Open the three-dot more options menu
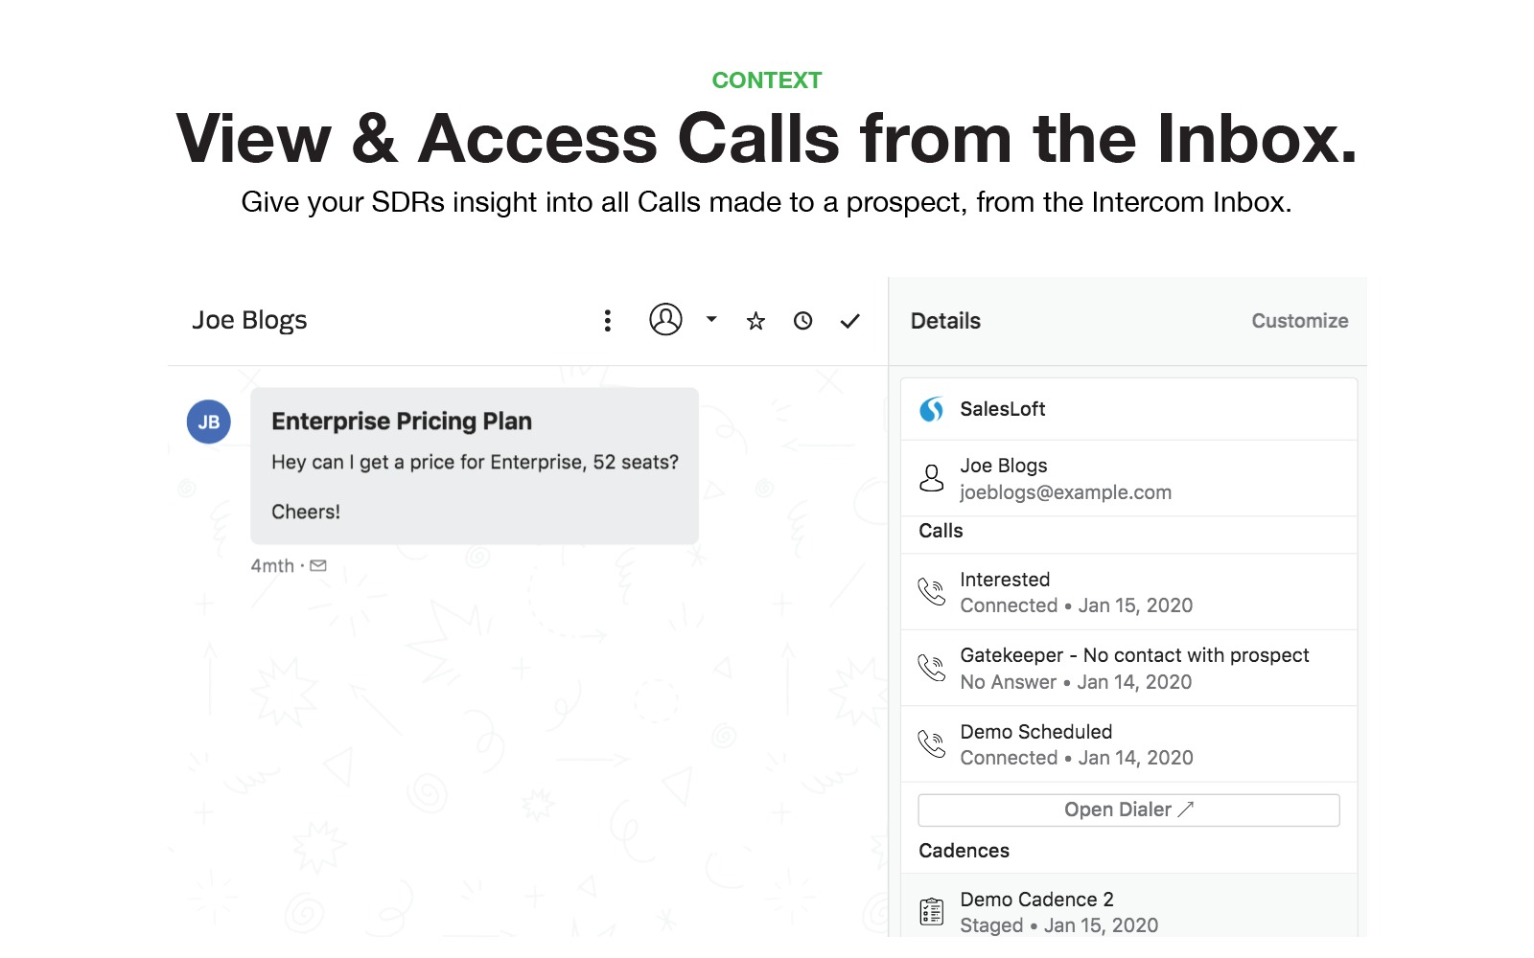Screen dimensions: 1534x958 (607, 321)
